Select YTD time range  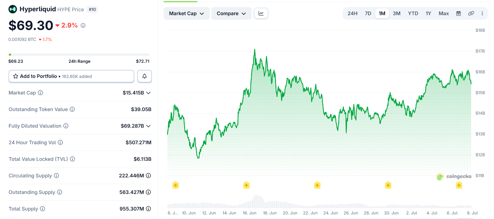tap(413, 13)
